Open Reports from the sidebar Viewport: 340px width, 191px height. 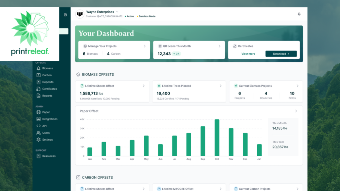(x=47, y=96)
